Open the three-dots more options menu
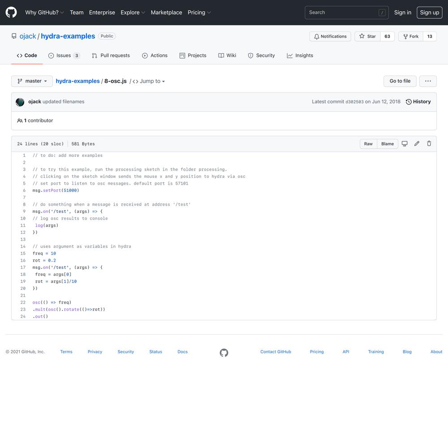Viewport: 448px width, 448px height. [x=428, y=81]
